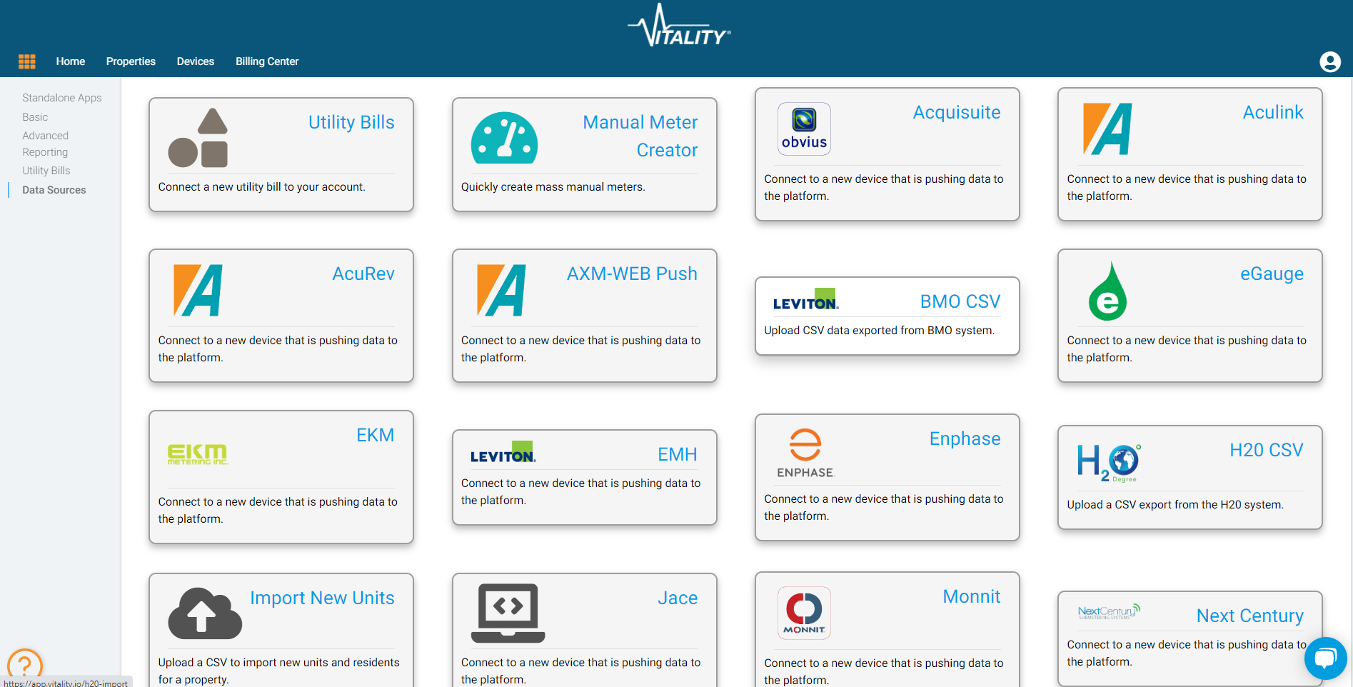The image size is (1353, 687).
Task: Click the AXM-WEB Push card logo
Action: tap(501, 290)
